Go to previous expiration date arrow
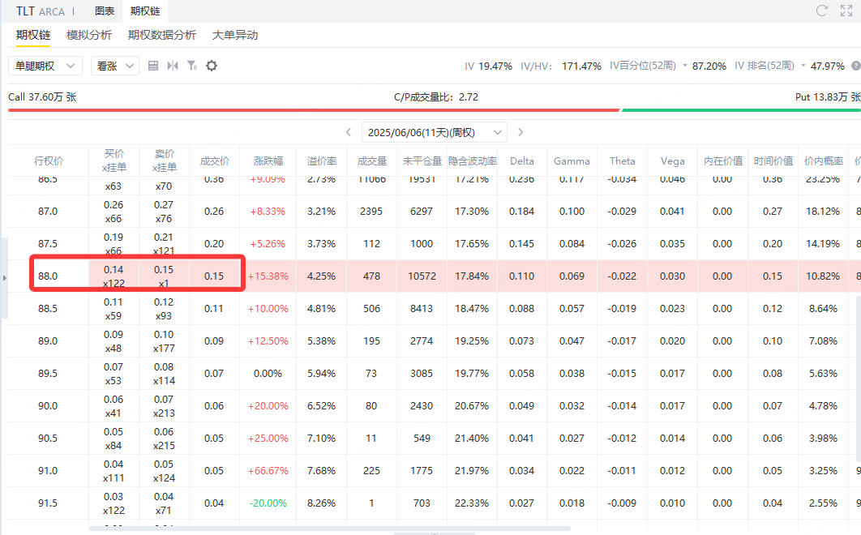861x535 pixels. pyautogui.click(x=349, y=132)
